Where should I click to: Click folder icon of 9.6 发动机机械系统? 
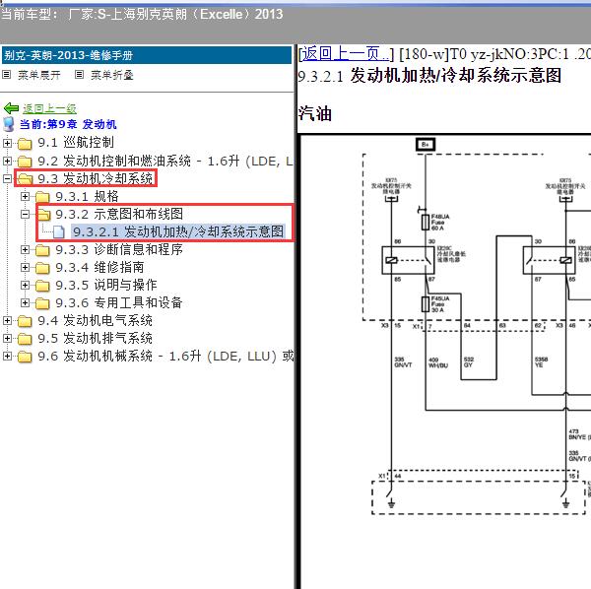[x=25, y=357]
